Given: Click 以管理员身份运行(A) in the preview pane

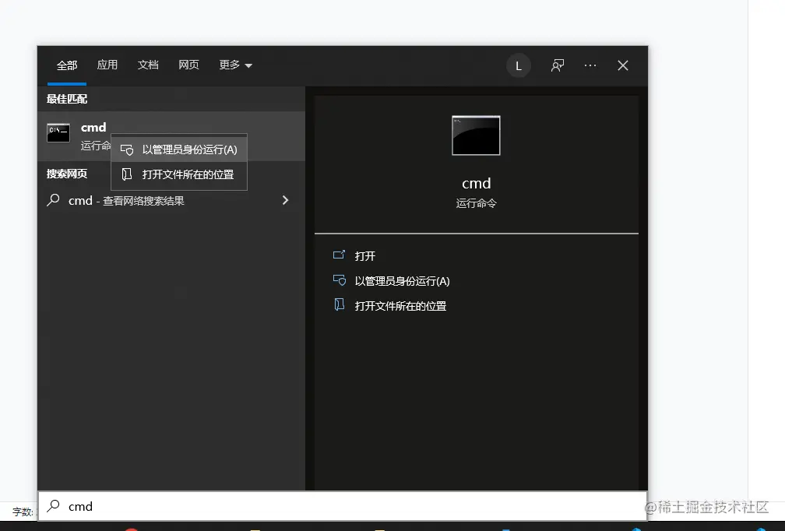Looking at the screenshot, I should click(x=402, y=281).
